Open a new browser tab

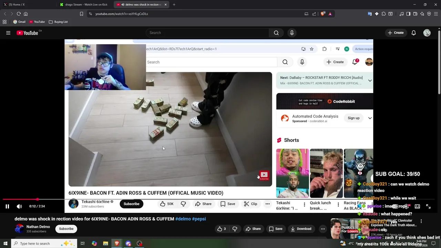tap(174, 4)
